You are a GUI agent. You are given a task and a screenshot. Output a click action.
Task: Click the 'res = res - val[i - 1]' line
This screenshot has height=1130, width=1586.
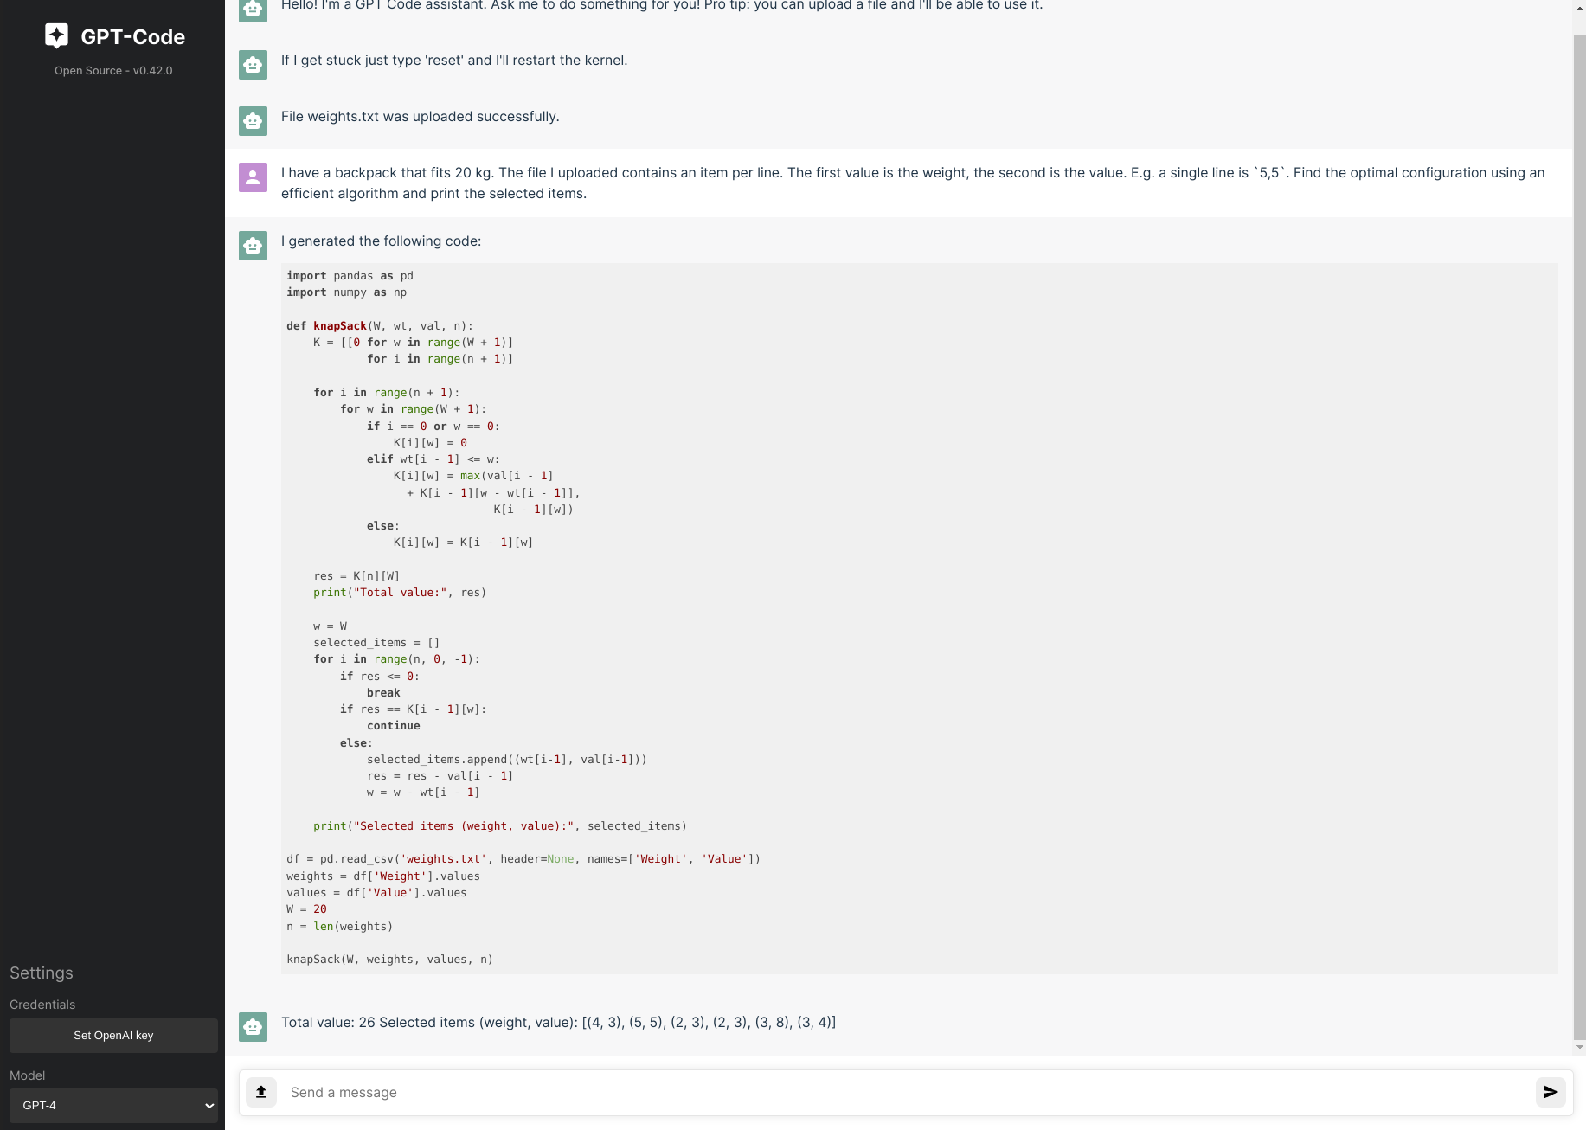point(440,776)
